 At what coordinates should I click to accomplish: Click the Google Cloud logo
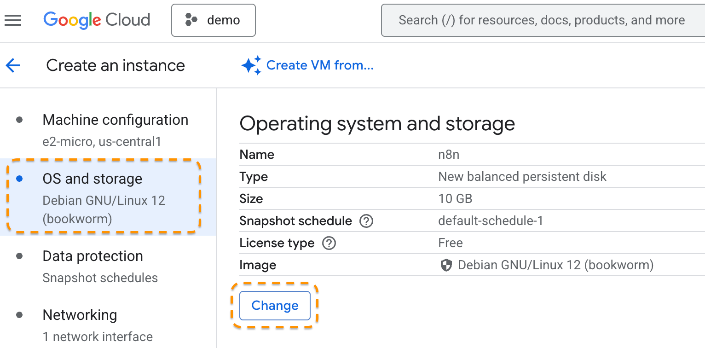pos(97,20)
